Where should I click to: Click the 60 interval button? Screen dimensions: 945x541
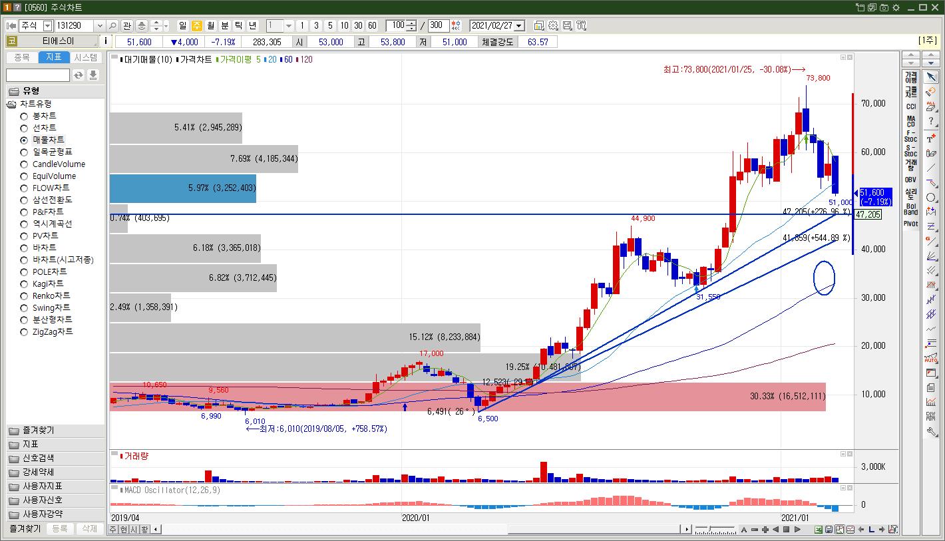[372, 25]
